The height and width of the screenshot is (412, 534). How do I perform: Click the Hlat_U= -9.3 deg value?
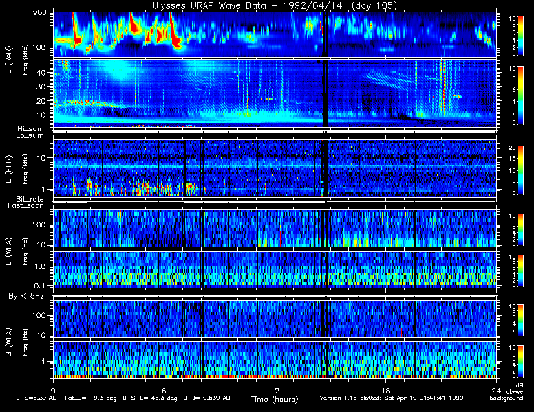(x=89, y=398)
